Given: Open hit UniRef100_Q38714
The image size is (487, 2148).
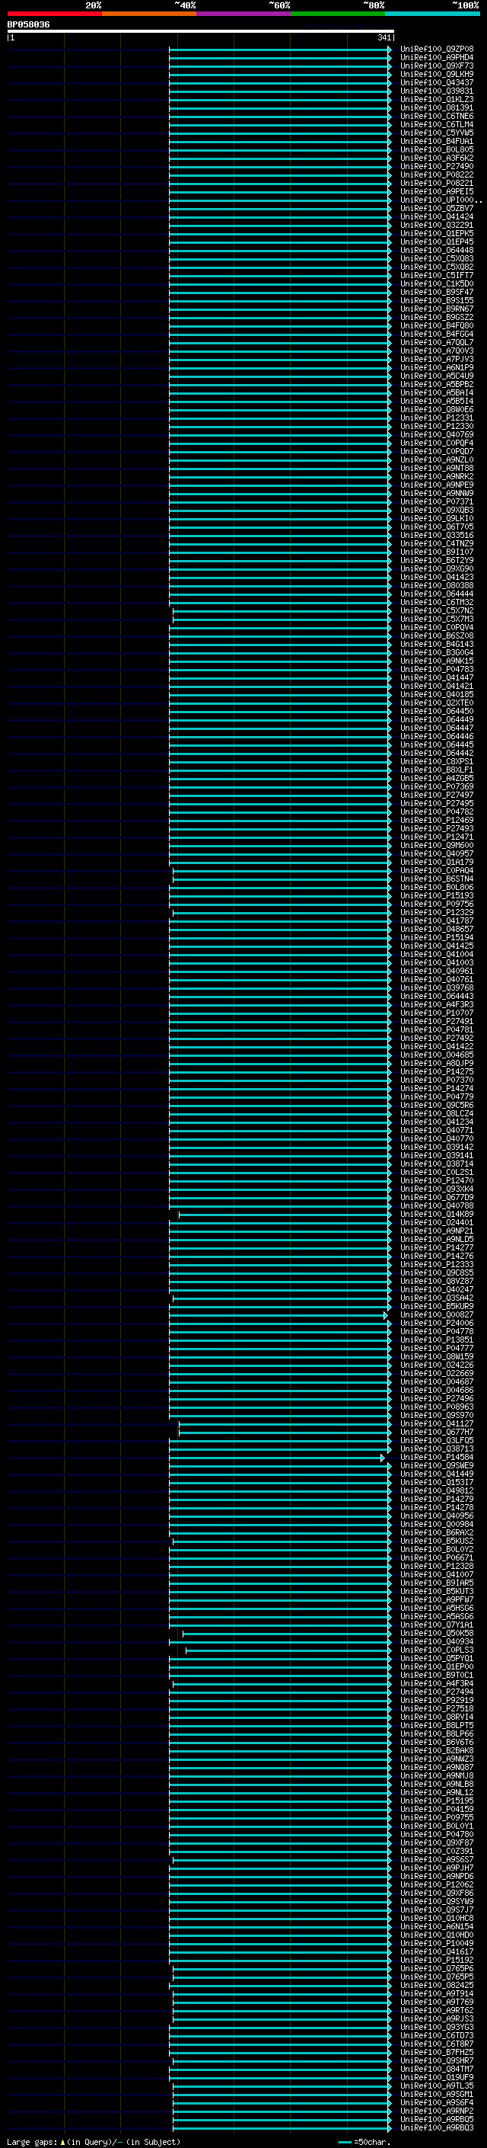Looking at the screenshot, I should 436,1164.
